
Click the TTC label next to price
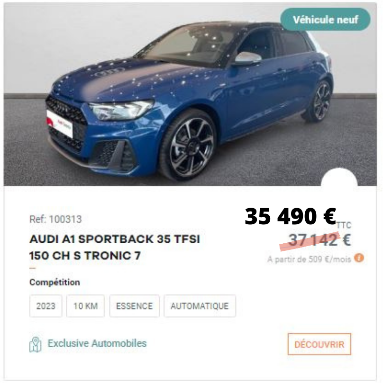(x=344, y=225)
